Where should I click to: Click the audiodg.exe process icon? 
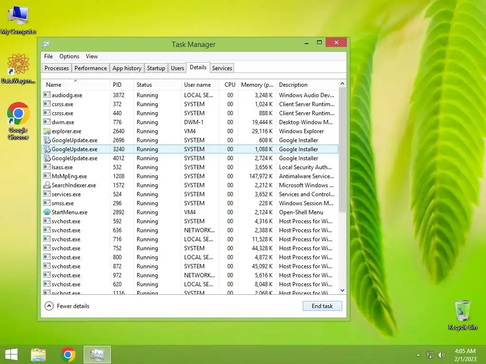coord(47,95)
